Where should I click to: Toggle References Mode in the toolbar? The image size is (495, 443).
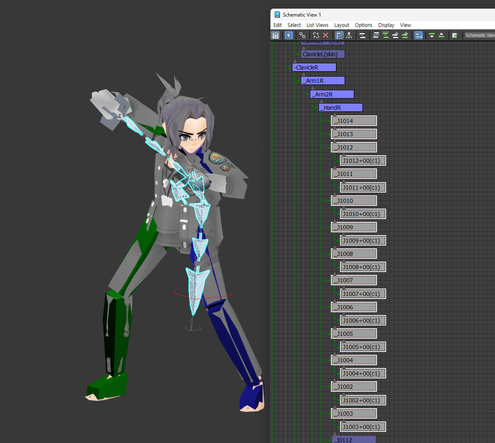tap(349, 36)
